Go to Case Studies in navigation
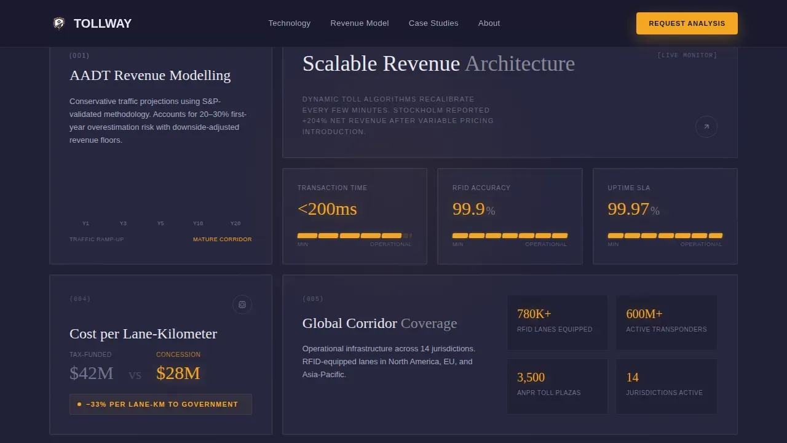Image resolution: width=787 pixels, height=443 pixels. coord(433,23)
